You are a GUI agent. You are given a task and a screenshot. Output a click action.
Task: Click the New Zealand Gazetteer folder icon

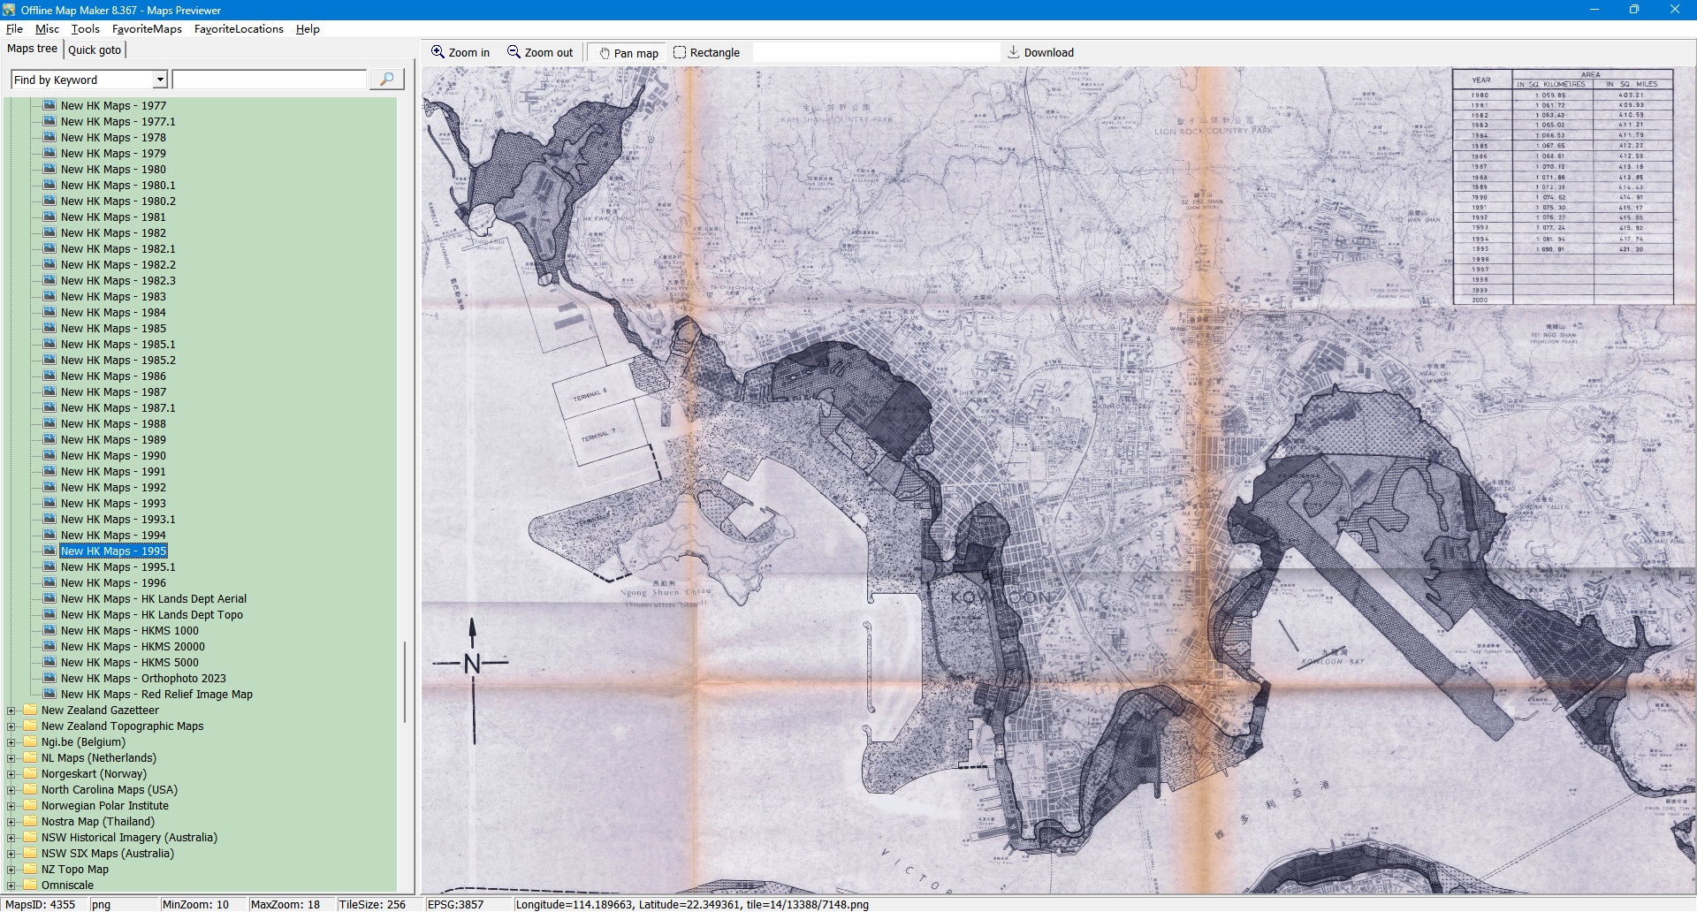point(31,710)
